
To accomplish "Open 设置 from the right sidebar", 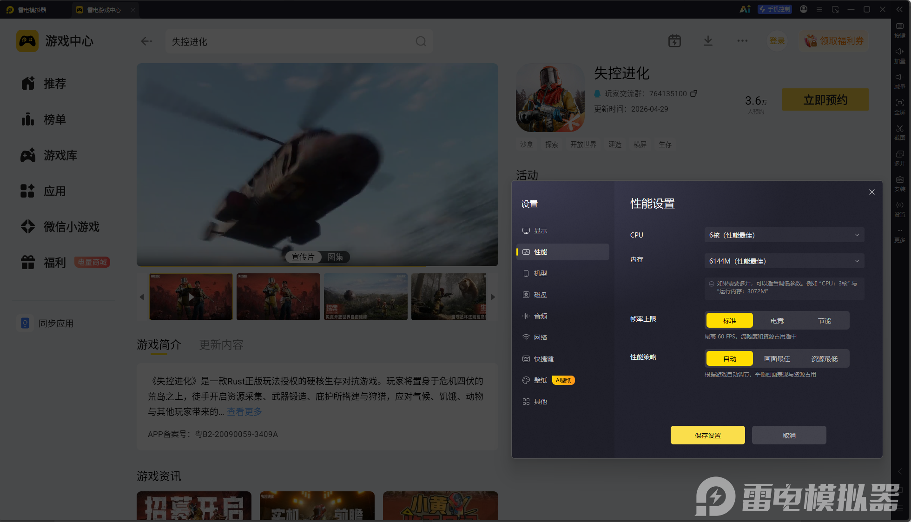I will point(900,209).
